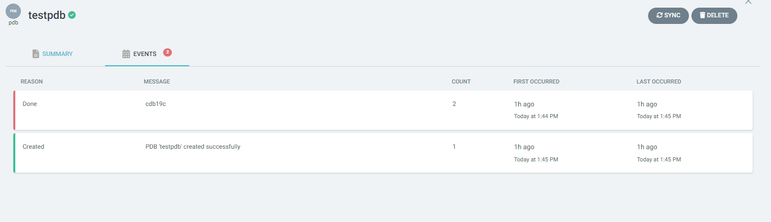Screen dimensions: 771x222
Task: Click the testpdb title text
Action: point(47,15)
